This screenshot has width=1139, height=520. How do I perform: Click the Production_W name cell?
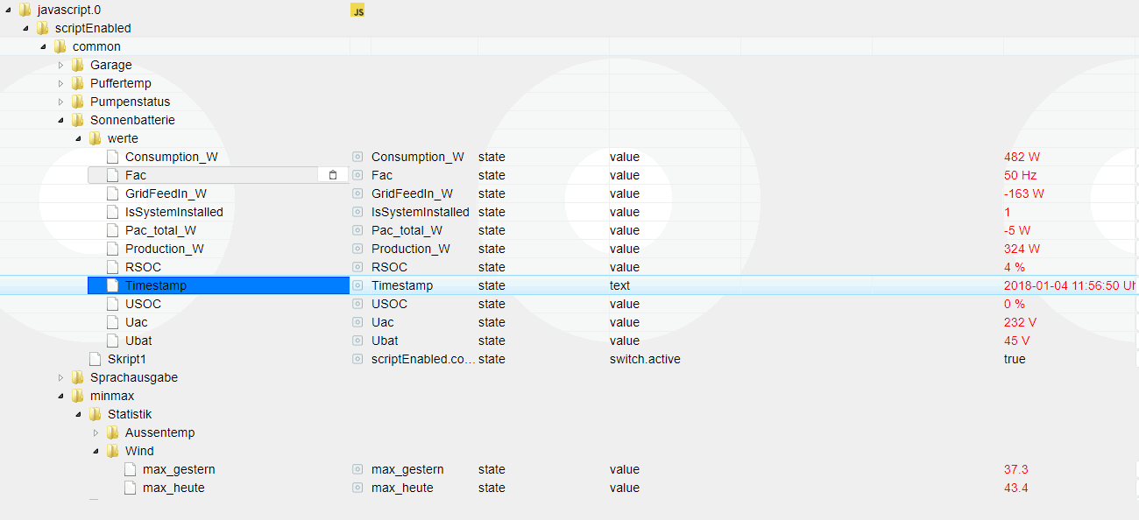411,249
